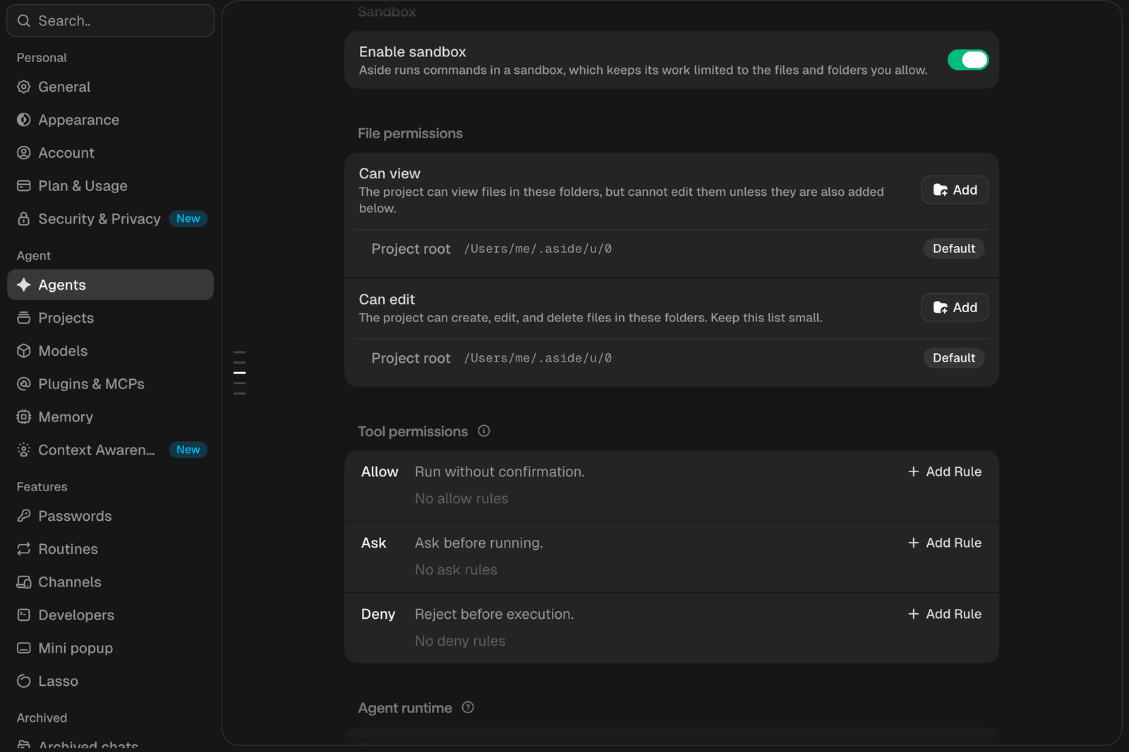Add a folder to Can view
The image size is (1129, 752).
click(x=955, y=190)
